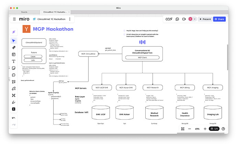Screen dimensions: 237x145
Task: Open the hamburger main menu
Action: click(14, 19)
